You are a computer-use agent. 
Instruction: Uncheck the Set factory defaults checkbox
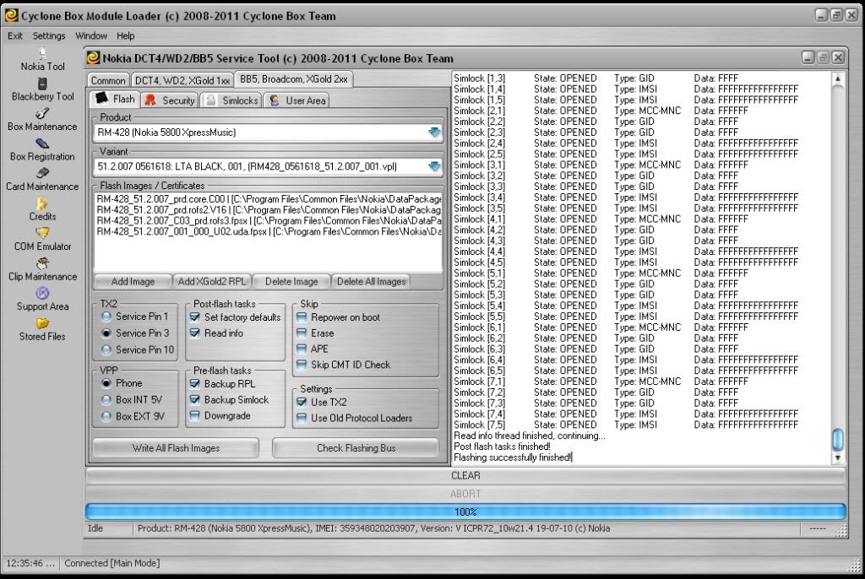point(195,317)
